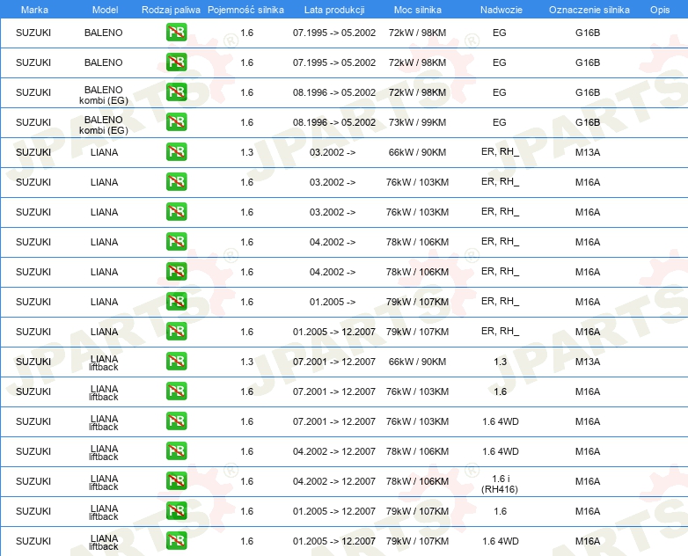The image size is (688, 556).
Task: Click the Pojemność silnika column header
Action: [x=245, y=10]
